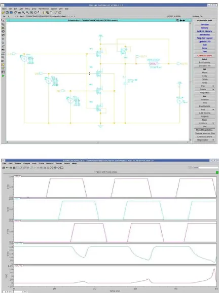The height and width of the screenshot is (293, 219).
Task: Click the Bus/Bundle button
Action: [204, 106]
